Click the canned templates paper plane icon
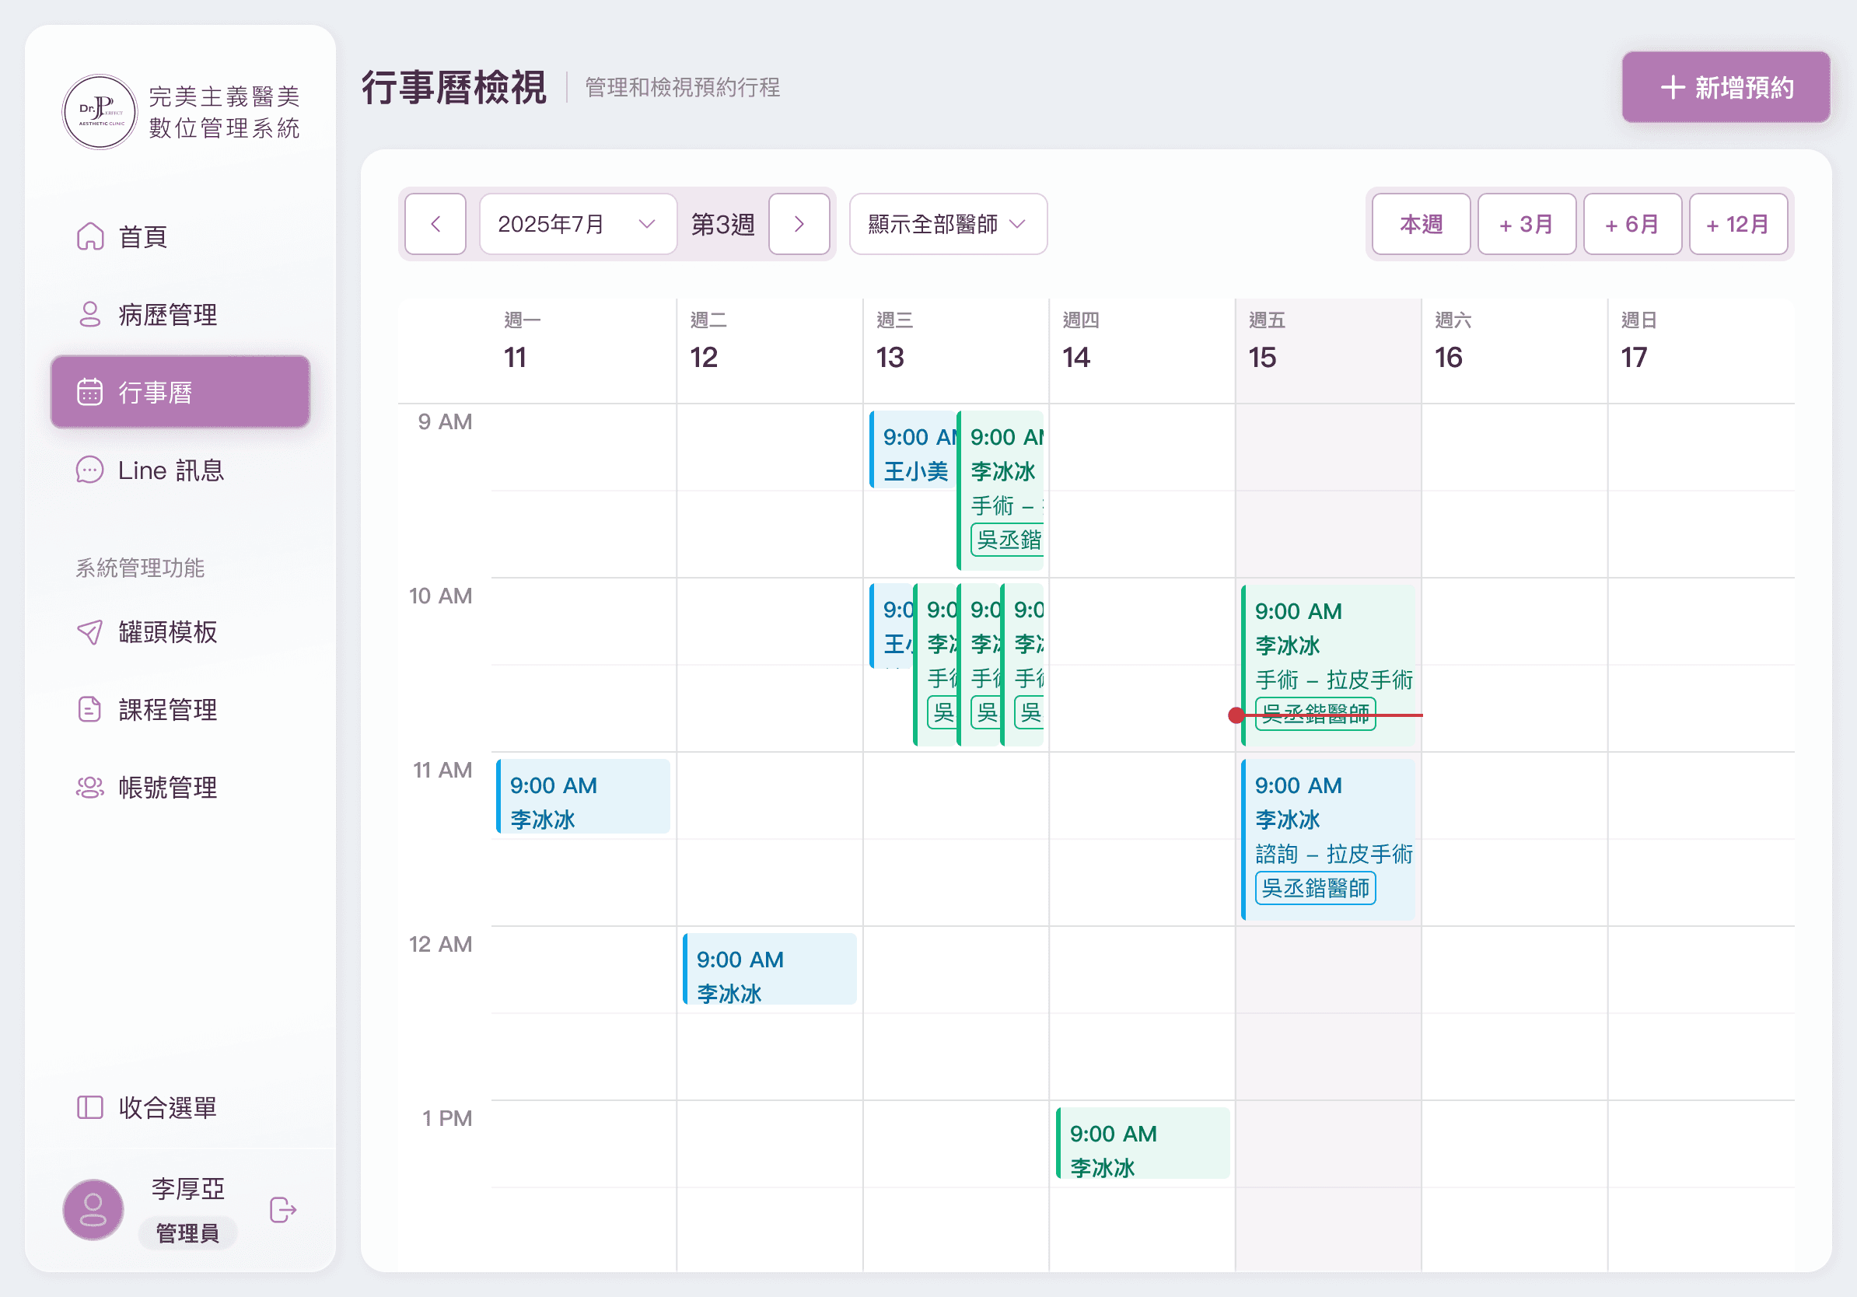The width and height of the screenshot is (1857, 1297). (x=89, y=631)
